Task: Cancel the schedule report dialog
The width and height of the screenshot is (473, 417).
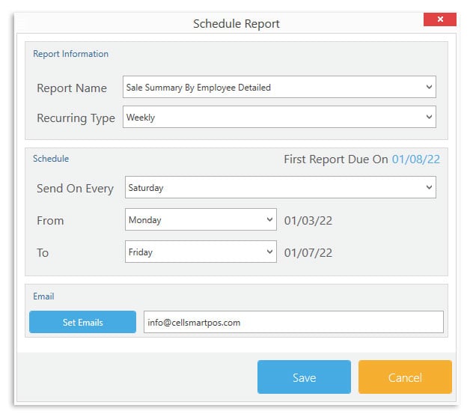Action: coord(405,377)
